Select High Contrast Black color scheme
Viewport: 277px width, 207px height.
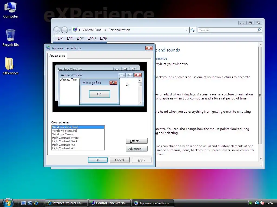pos(78,141)
